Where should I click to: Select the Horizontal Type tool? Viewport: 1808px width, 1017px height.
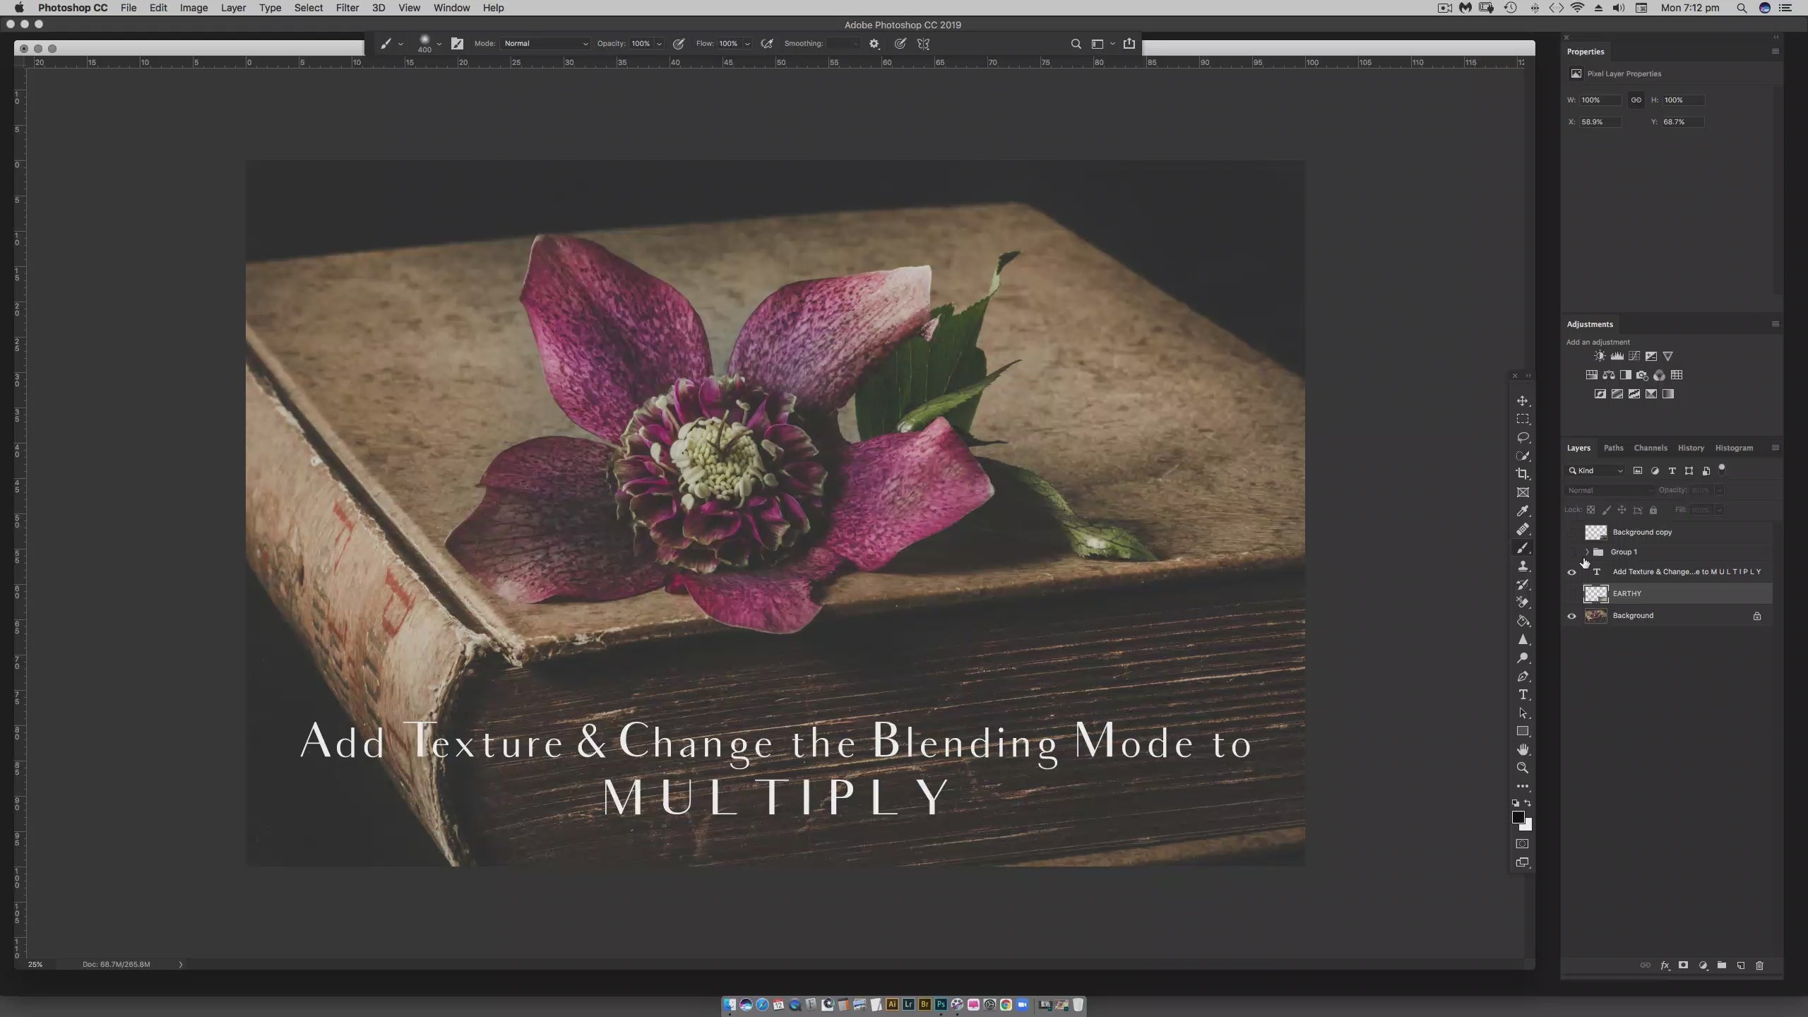[x=1523, y=695]
